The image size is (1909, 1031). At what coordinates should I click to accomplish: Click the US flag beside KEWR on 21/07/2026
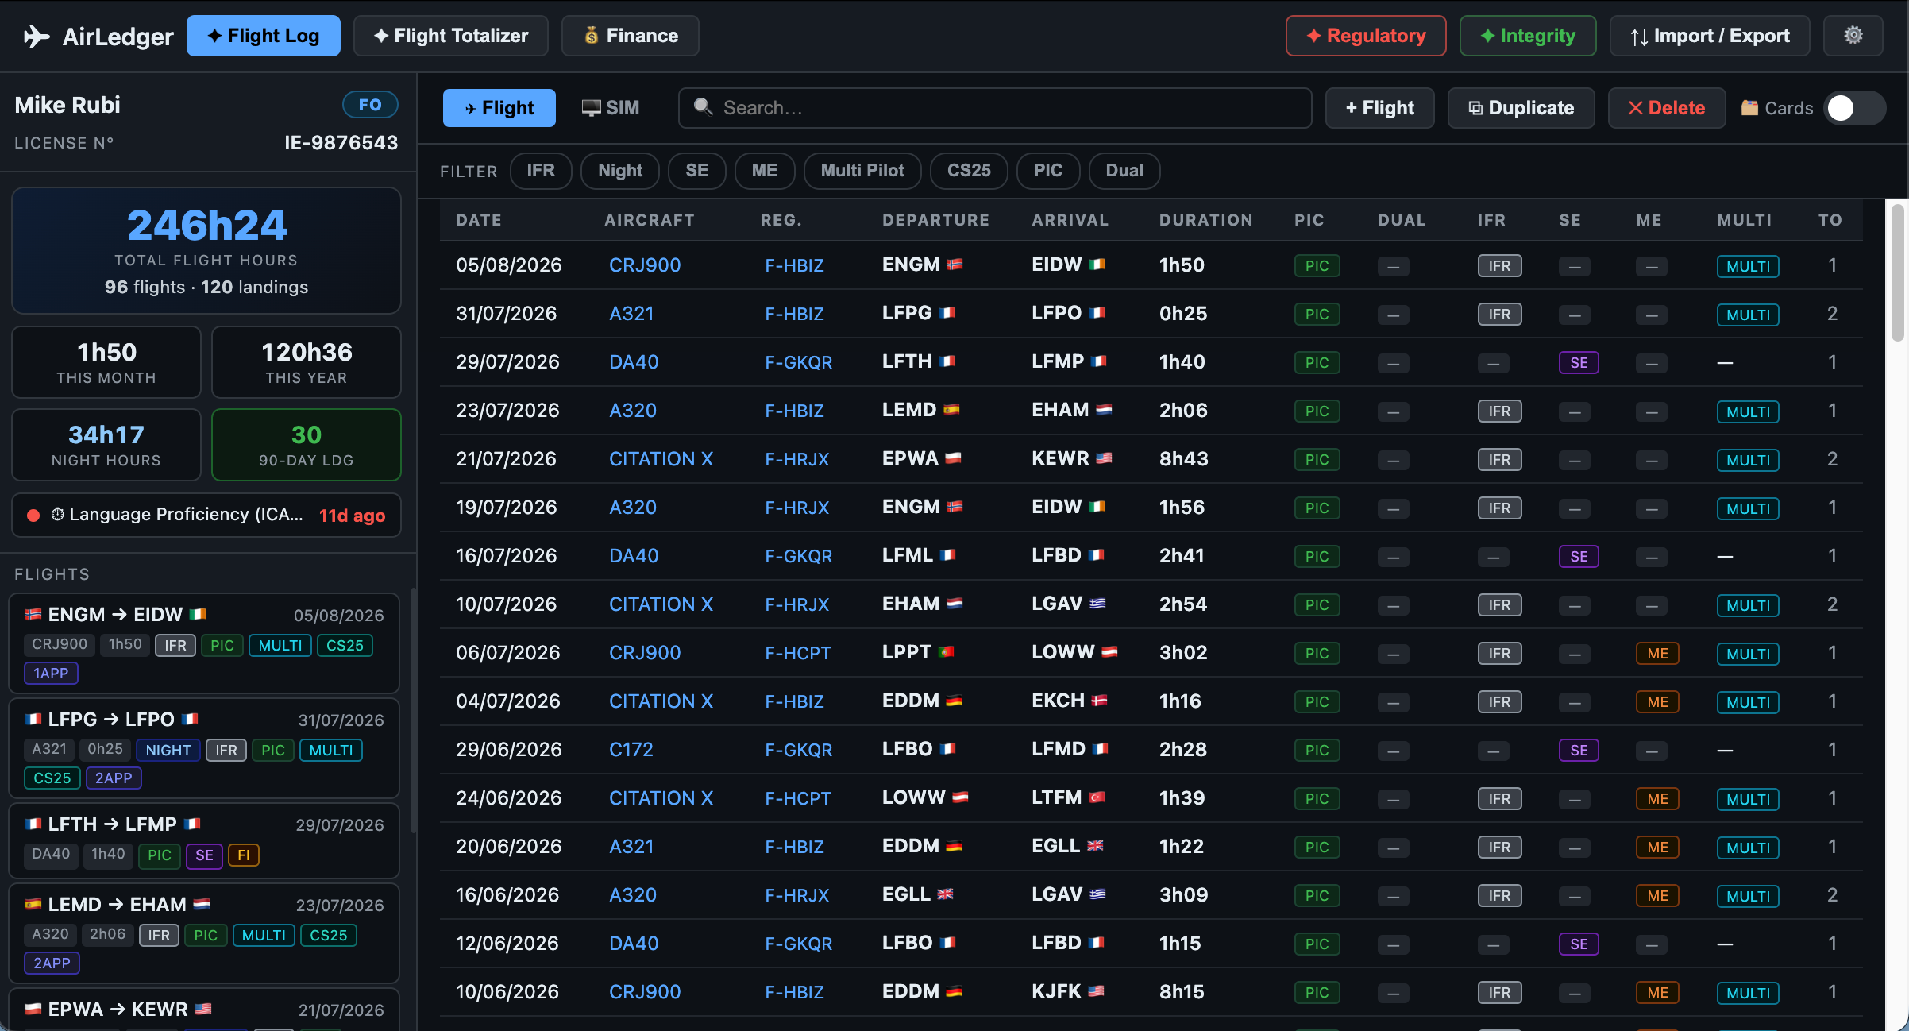1104,458
